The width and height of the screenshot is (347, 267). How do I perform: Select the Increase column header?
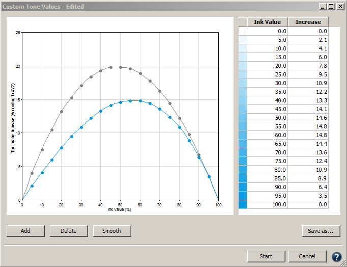(308, 22)
